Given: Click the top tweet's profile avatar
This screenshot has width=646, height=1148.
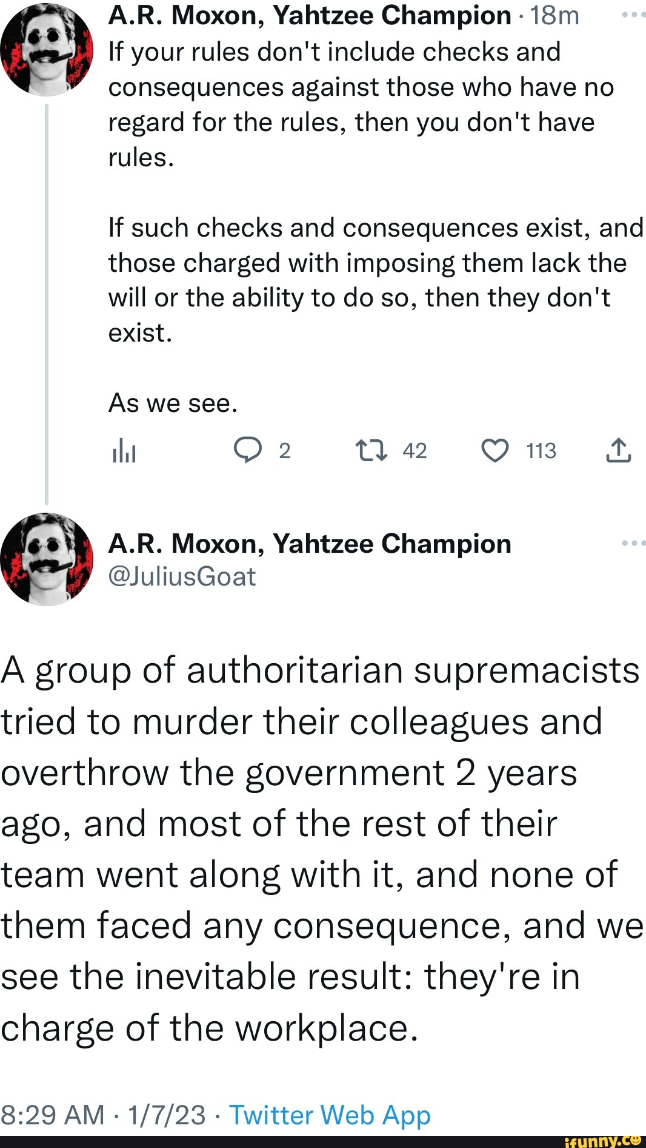Looking at the screenshot, I should pyautogui.click(x=47, y=50).
